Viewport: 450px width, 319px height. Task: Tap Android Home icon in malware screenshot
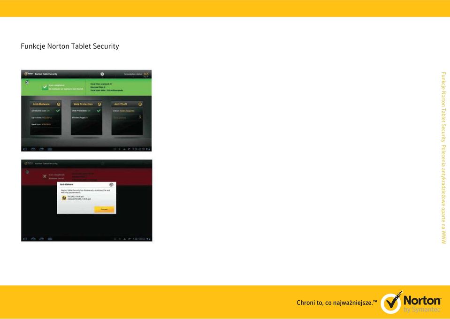pyautogui.click(x=33, y=239)
